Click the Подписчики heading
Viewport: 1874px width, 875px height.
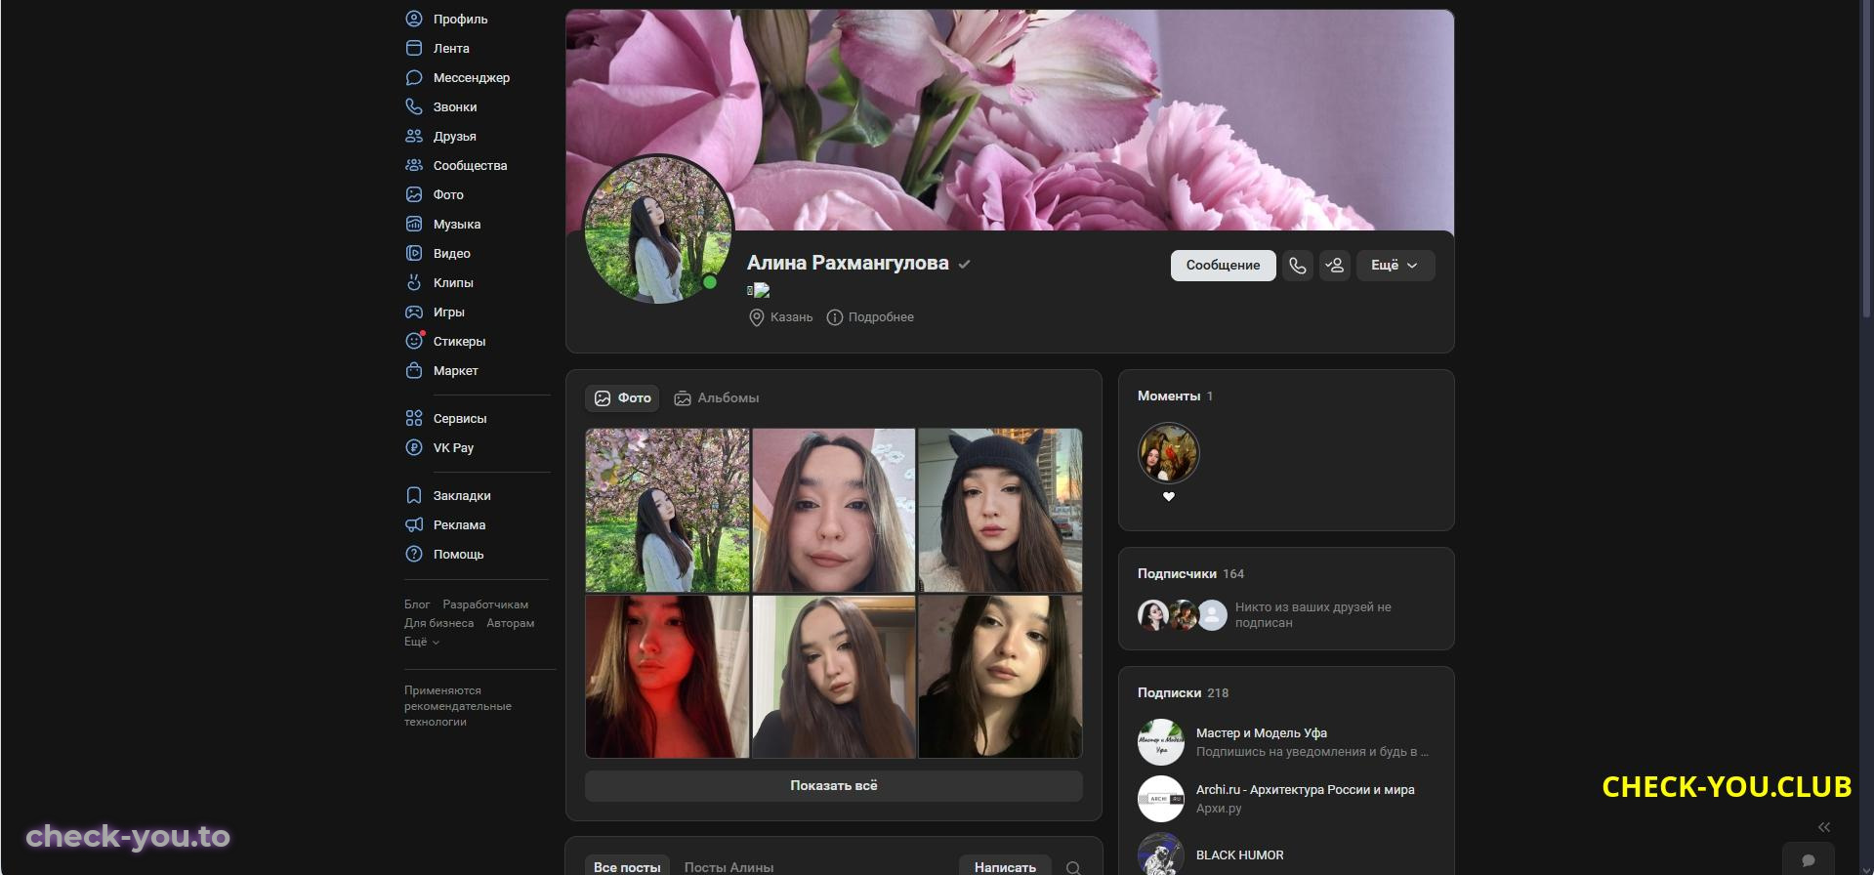(1177, 574)
